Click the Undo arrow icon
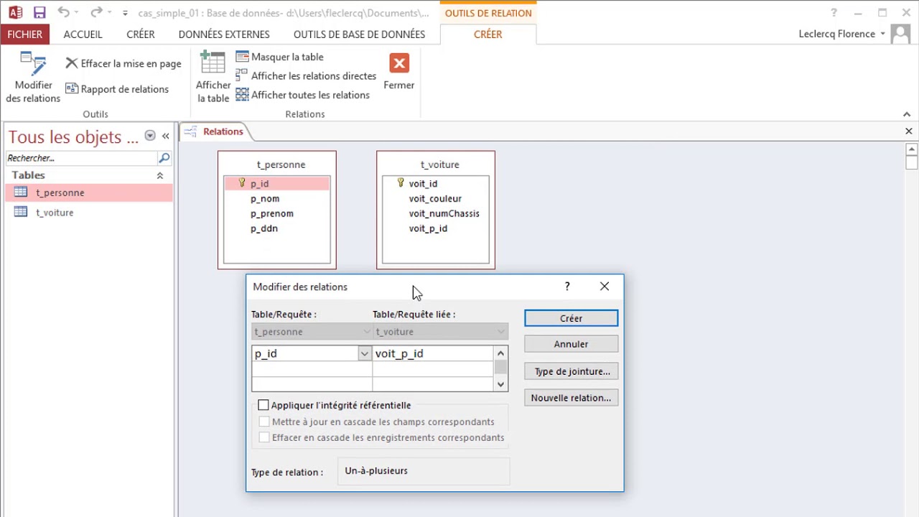 tap(63, 13)
